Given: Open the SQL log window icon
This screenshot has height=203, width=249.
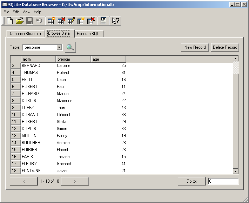Looking at the screenshot, I should click(103, 21).
